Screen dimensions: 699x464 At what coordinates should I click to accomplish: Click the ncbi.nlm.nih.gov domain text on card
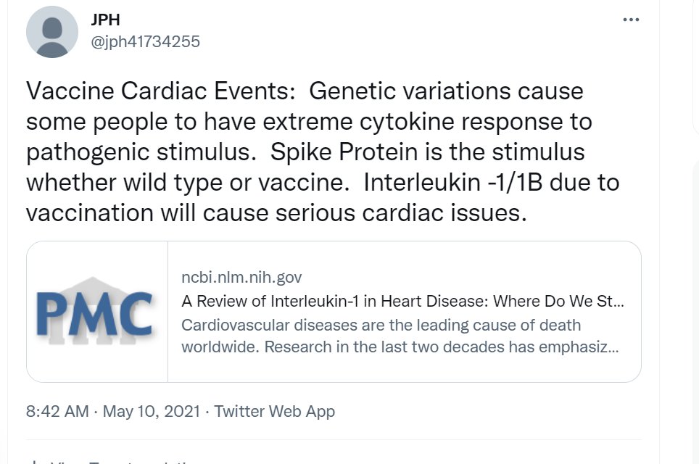pos(241,277)
